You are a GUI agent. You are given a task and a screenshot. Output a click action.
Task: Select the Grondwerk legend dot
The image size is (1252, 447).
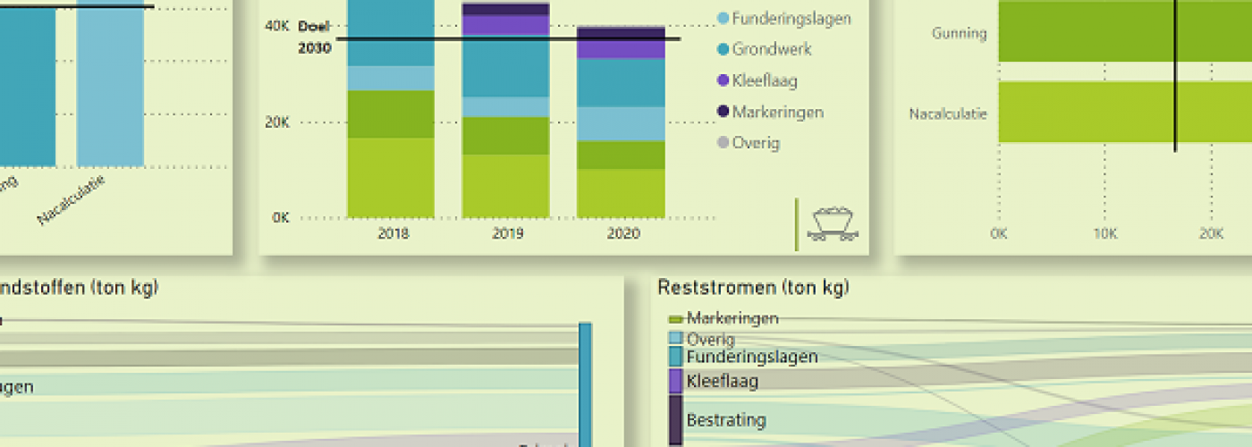pos(723,49)
